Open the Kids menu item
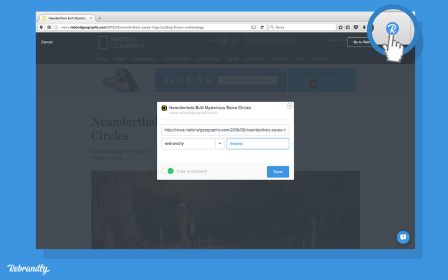The width and height of the screenshot is (448, 280). 300,59
